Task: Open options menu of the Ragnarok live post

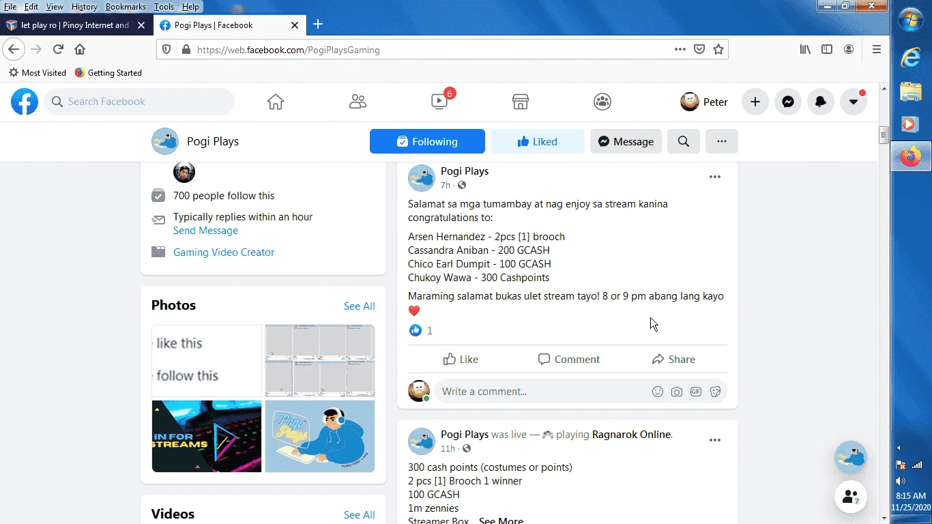Action: pyautogui.click(x=715, y=440)
